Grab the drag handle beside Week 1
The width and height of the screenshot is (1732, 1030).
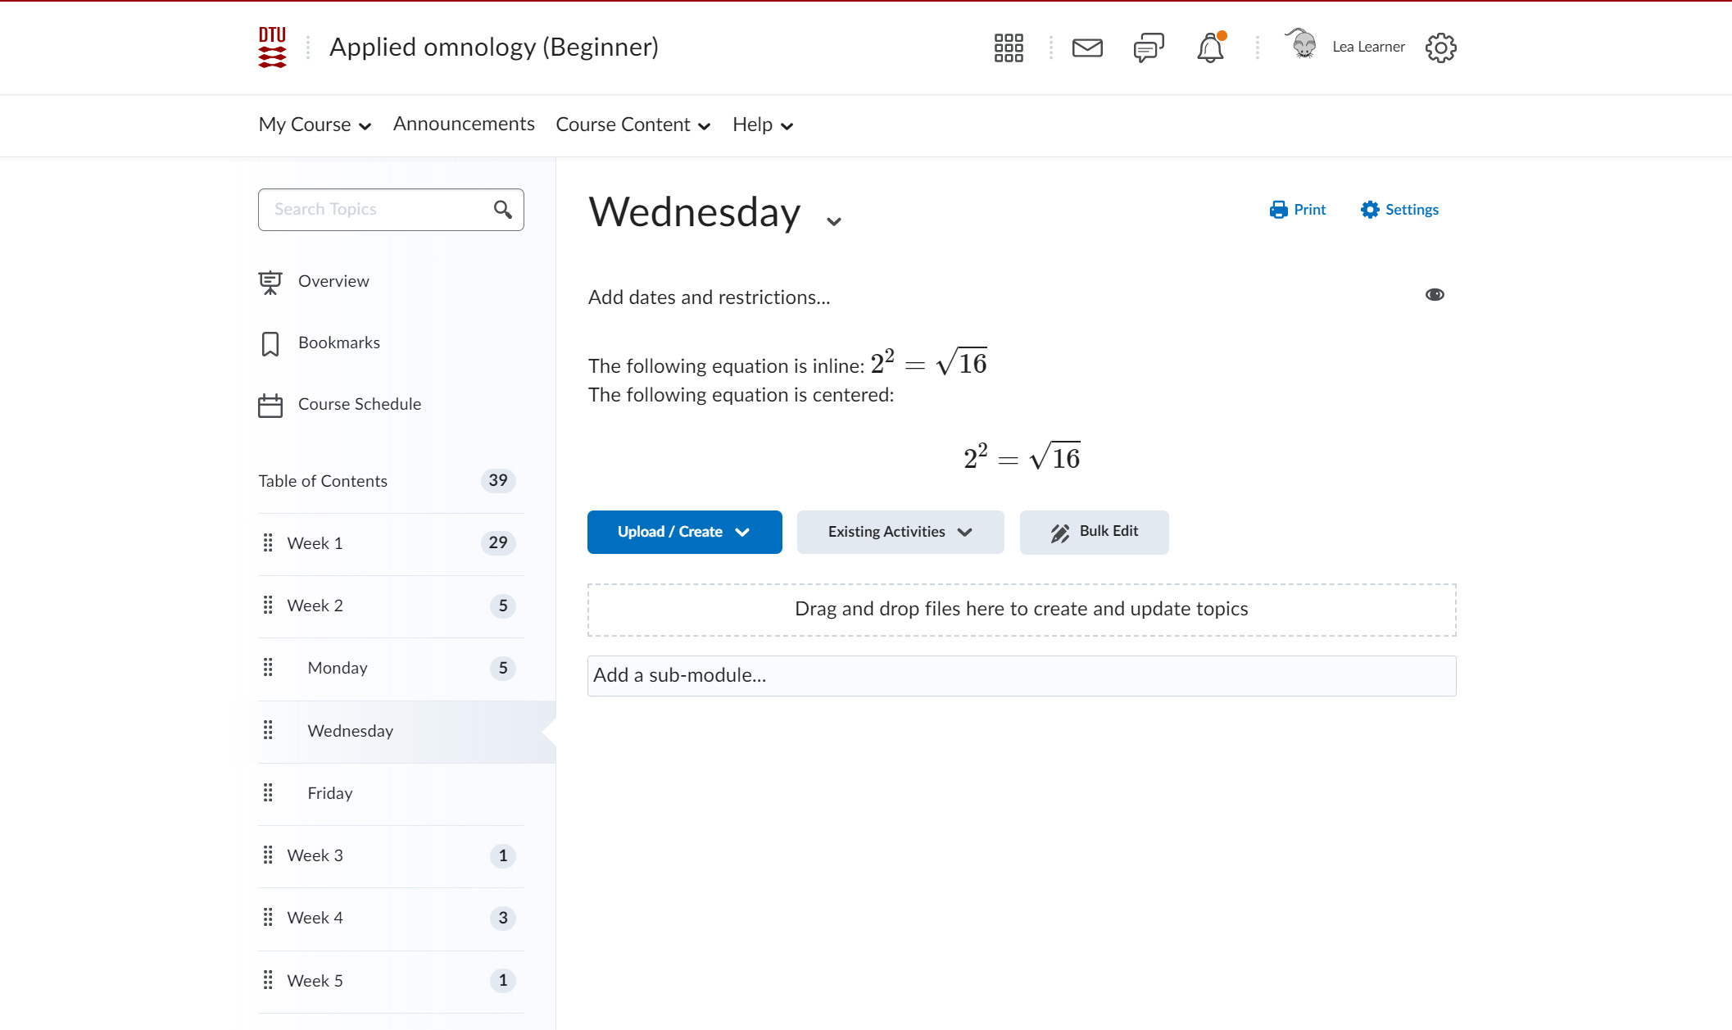(268, 542)
